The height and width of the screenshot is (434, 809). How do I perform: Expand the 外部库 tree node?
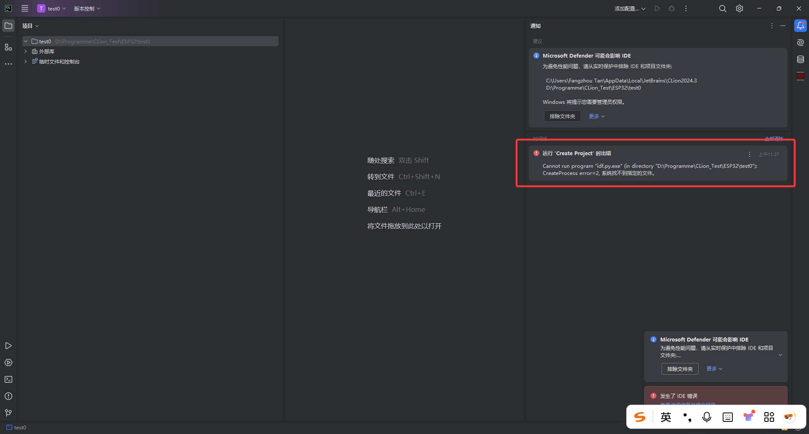(26, 51)
